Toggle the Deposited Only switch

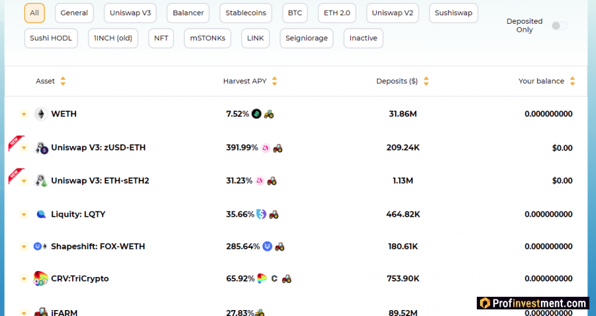click(x=560, y=26)
